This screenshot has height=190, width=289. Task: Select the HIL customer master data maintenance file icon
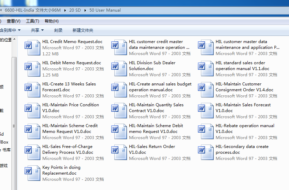[x=206, y=47]
